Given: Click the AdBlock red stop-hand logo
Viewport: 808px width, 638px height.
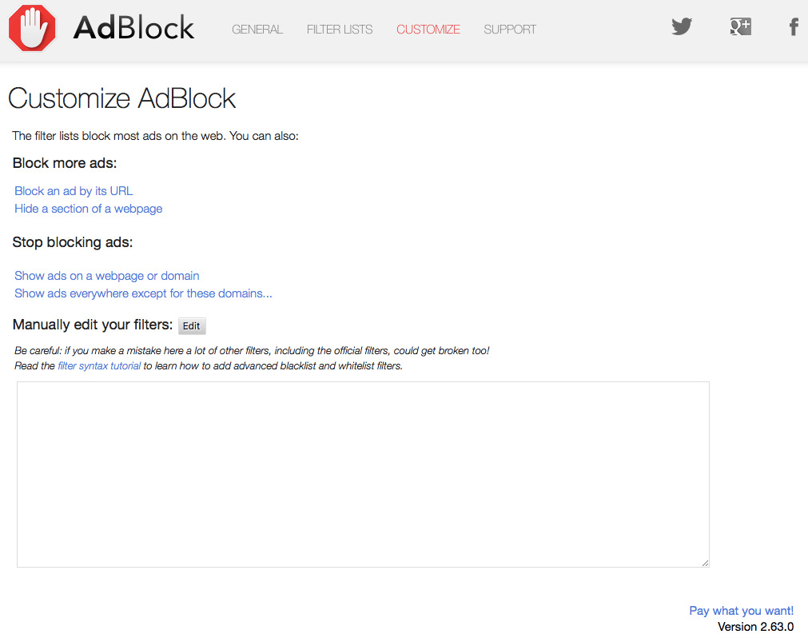Looking at the screenshot, I should pos(33,28).
